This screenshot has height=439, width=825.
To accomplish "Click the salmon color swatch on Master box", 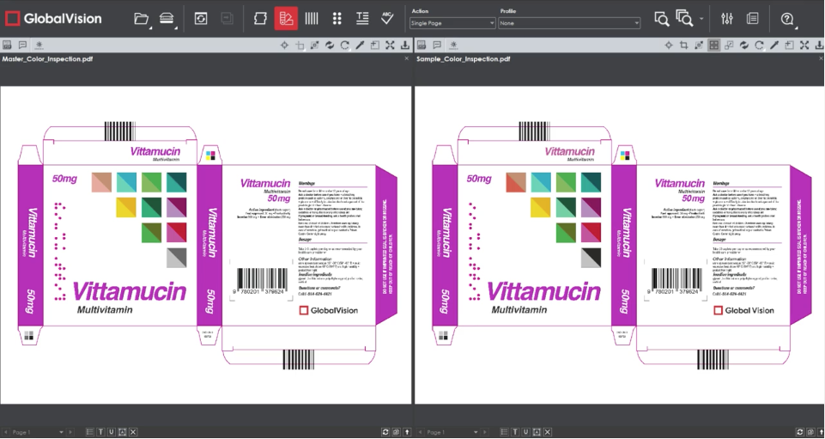I will tap(101, 182).
